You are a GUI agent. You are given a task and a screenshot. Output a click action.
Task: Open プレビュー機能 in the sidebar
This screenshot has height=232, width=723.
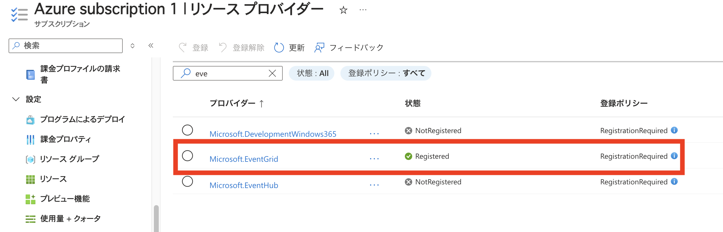tap(65, 199)
